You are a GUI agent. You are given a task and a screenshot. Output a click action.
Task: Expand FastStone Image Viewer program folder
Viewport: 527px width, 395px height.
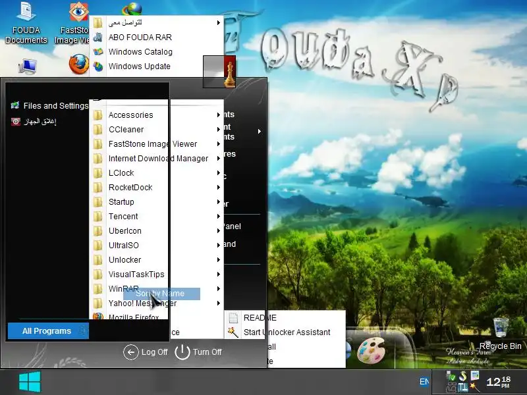pos(157,144)
